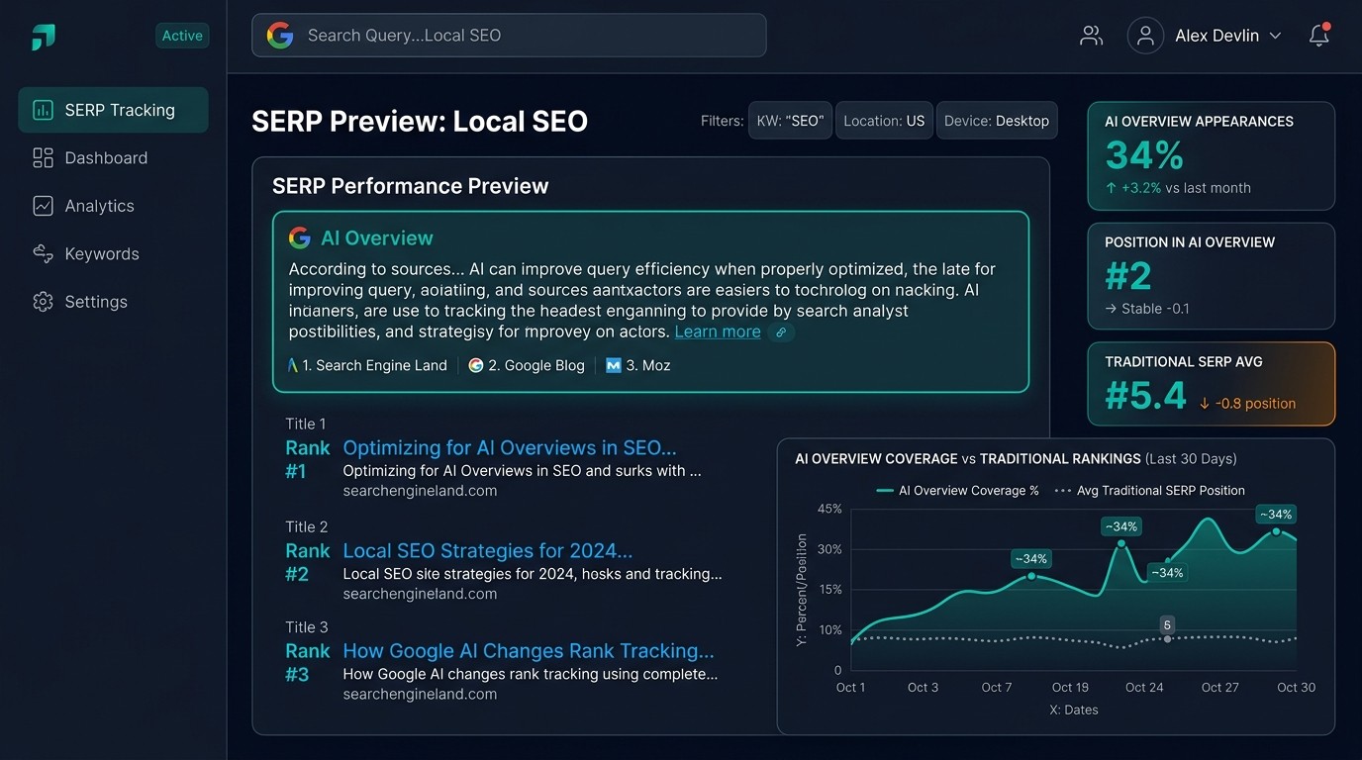Select the KW: "SEO" filter chip
The image size is (1362, 760).
790,120
